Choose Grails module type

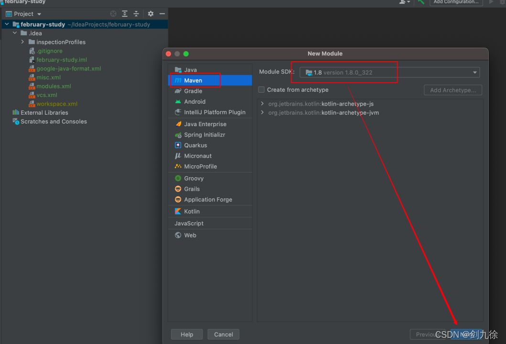[210, 189]
